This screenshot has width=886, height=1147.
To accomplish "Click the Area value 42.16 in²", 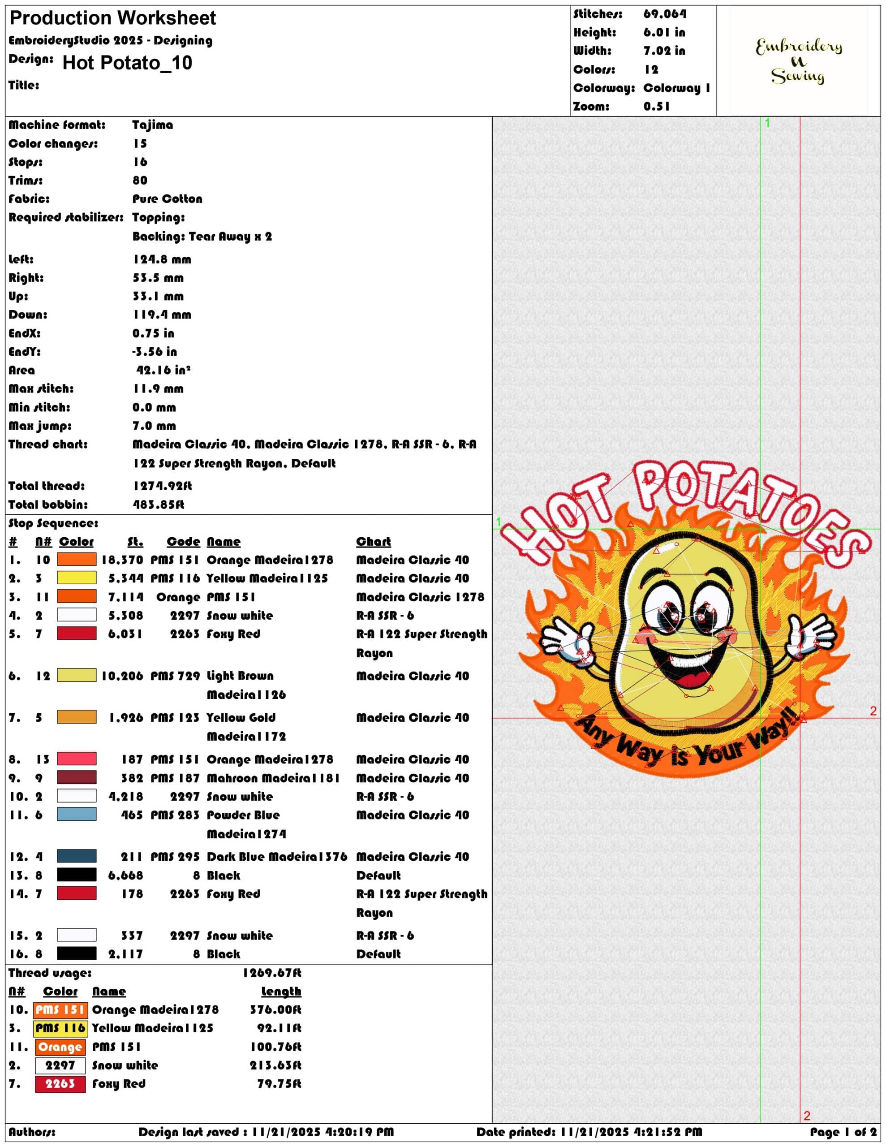I will [x=163, y=370].
